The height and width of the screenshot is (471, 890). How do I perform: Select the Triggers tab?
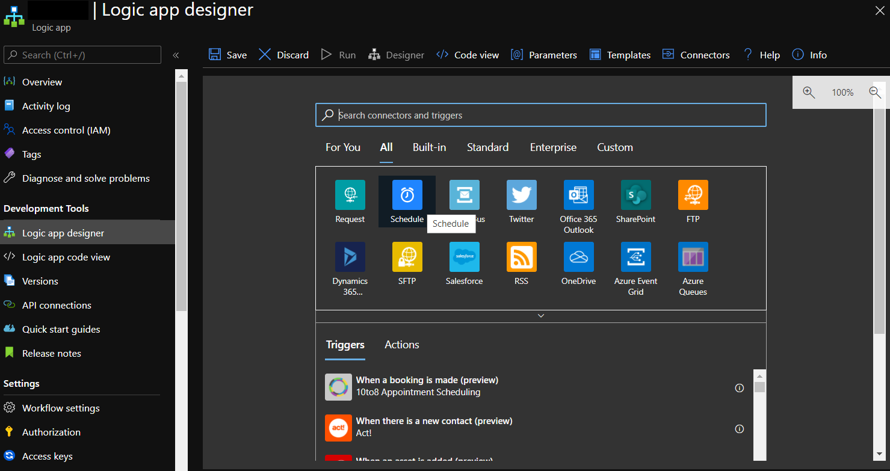click(x=345, y=345)
